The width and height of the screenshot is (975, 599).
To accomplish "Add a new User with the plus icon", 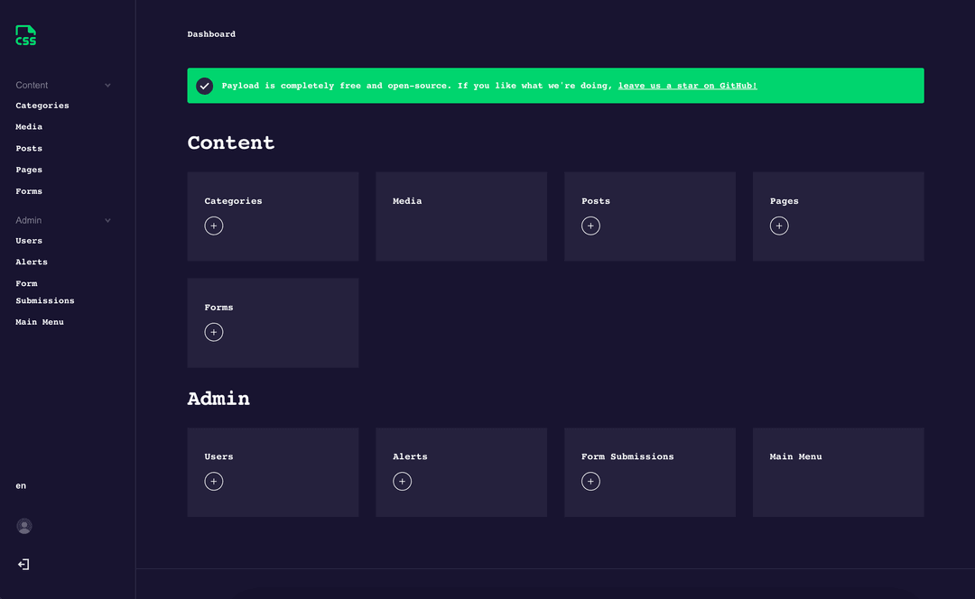I will (x=214, y=481).
